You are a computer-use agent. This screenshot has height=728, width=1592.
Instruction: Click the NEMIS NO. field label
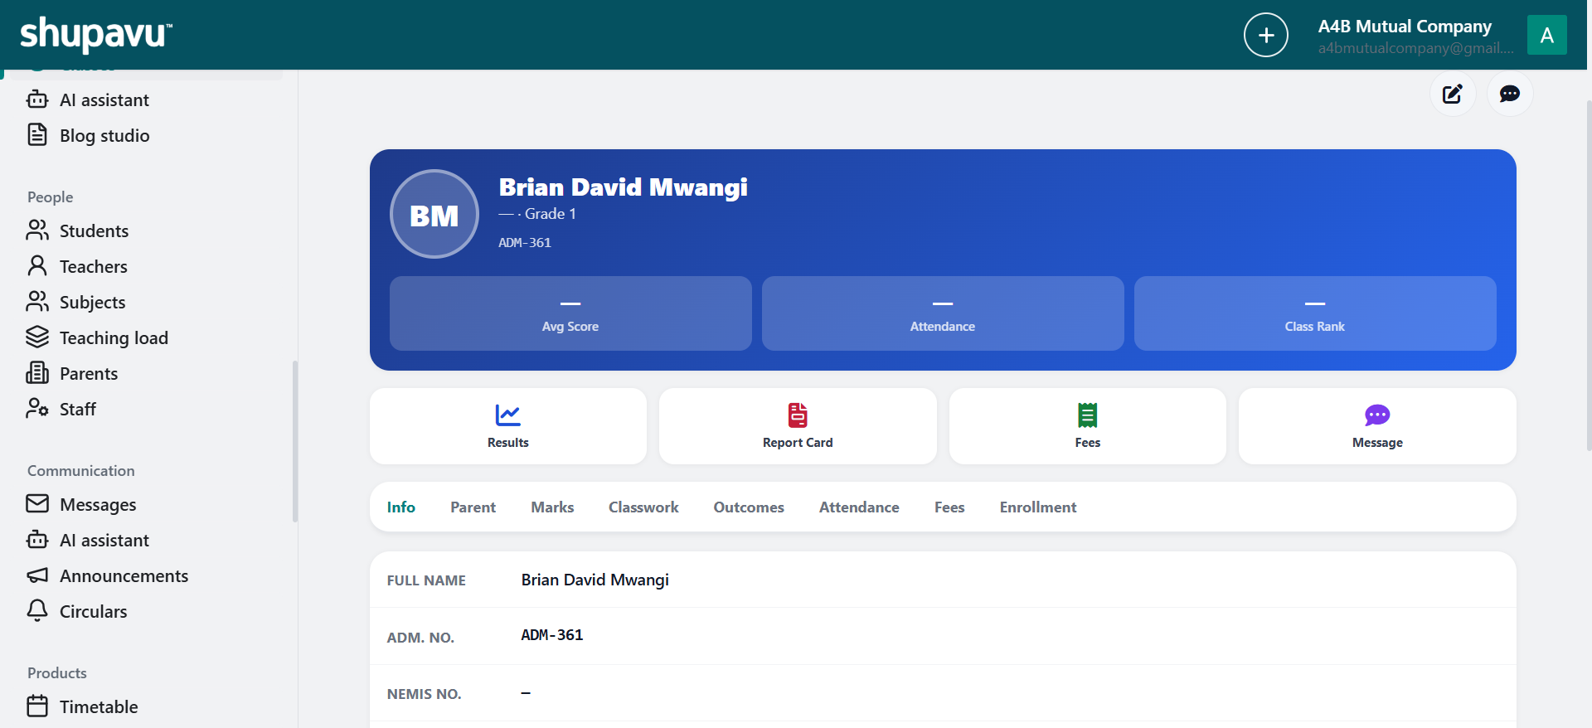click(425, 694)
